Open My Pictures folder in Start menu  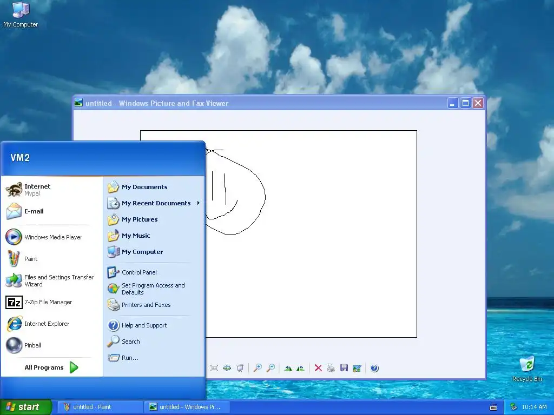pos(154,219)
